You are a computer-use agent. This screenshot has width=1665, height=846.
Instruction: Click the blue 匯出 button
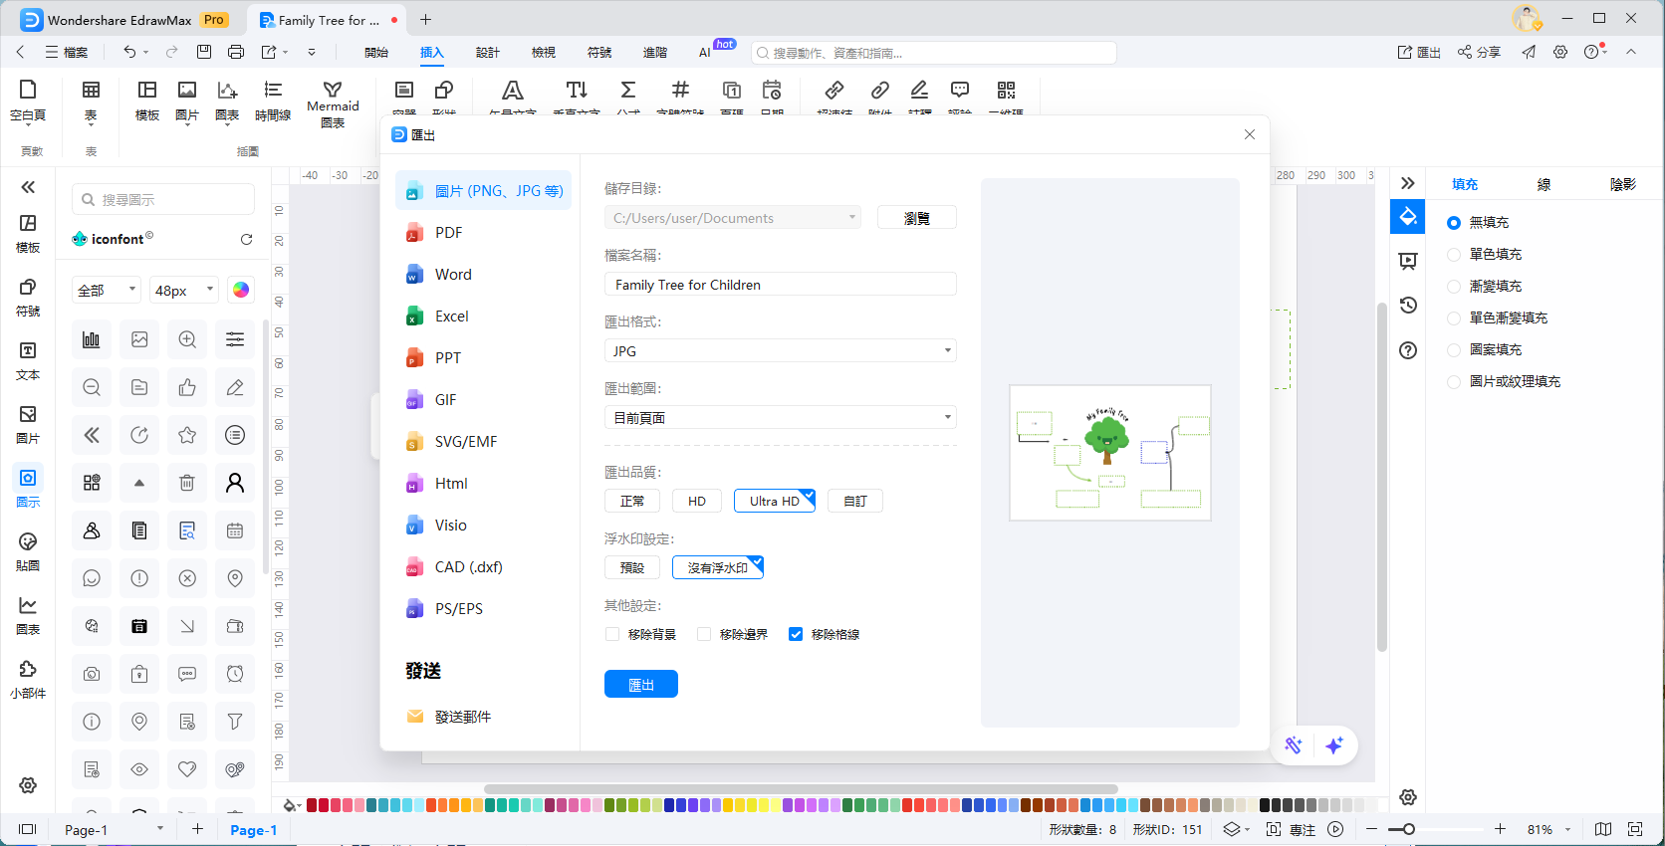tap(640, 684)
